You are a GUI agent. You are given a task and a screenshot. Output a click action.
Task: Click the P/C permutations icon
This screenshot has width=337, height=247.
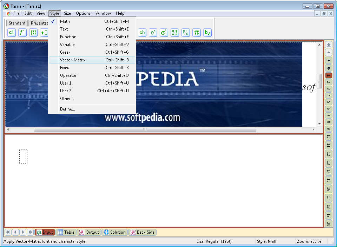(185, 33)
